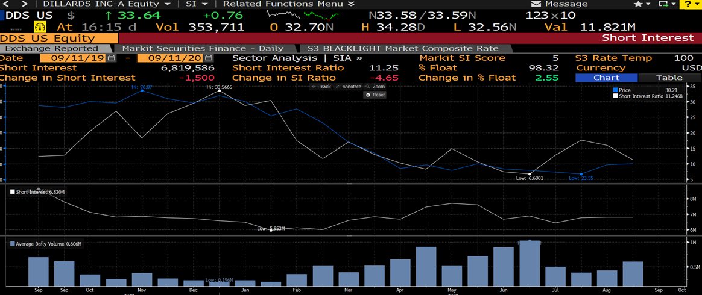Screen dimensions: 702x295
Task: Go forward with the right arrow
Action: [24, 4]
